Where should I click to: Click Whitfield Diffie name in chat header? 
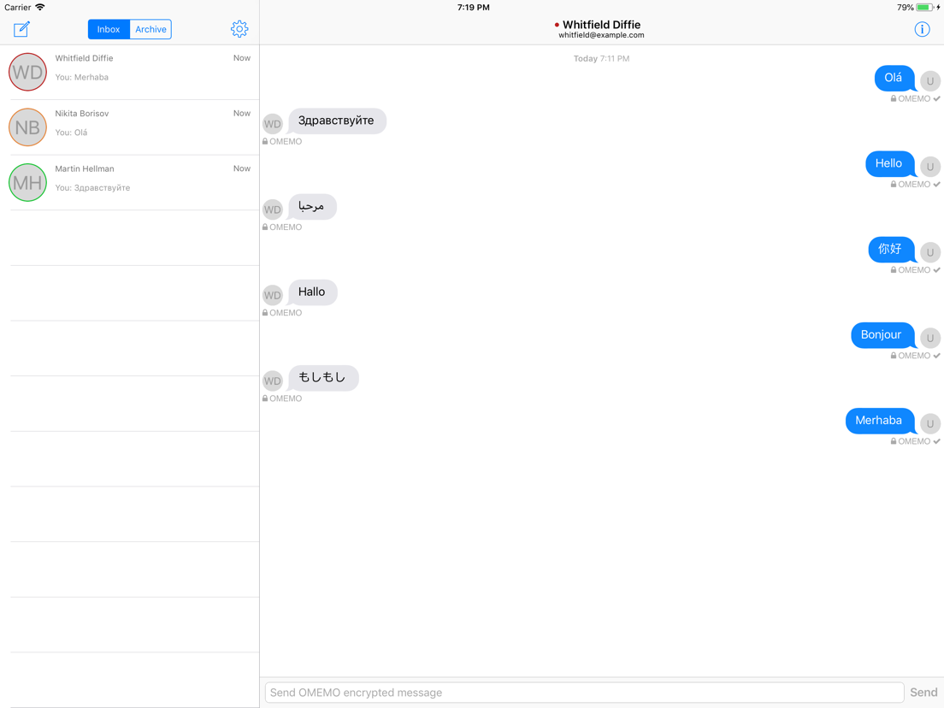(601, 25)
